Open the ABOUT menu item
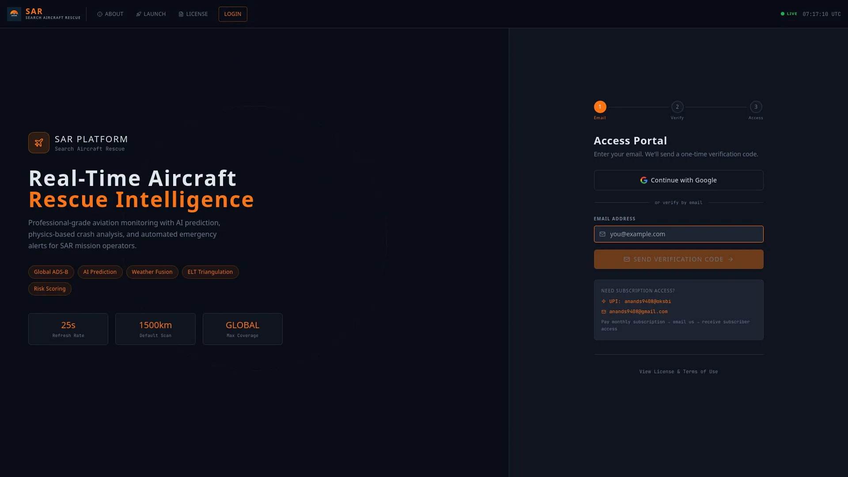This screenshot has height=477, width=848. point(110,14)
